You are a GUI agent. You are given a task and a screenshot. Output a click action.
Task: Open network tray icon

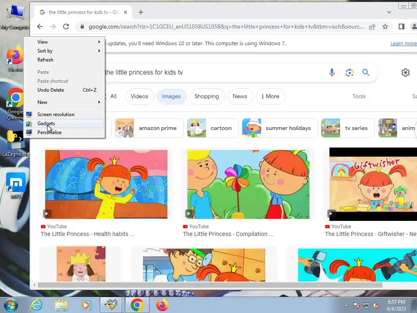(366, 306)
